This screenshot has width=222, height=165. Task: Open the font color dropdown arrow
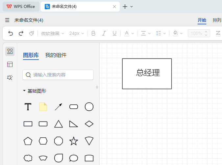coord(133,34)
